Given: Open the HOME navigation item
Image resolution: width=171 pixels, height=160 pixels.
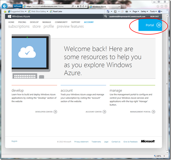Looking at the screenshot, I should 11,22.
